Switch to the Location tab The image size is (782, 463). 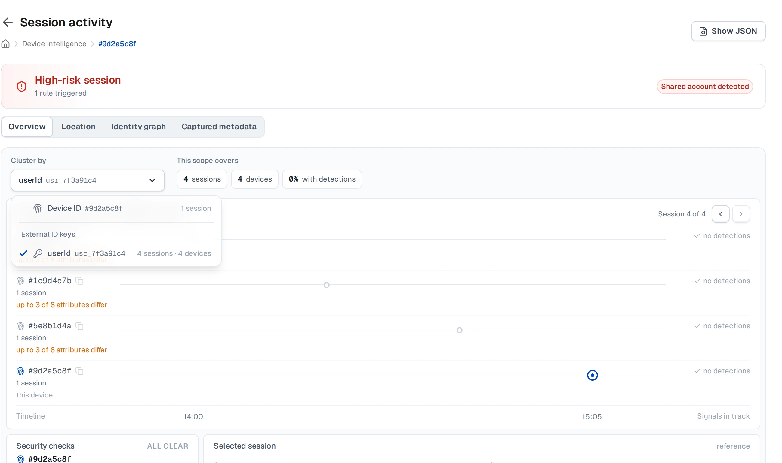[x=78, y=127]
